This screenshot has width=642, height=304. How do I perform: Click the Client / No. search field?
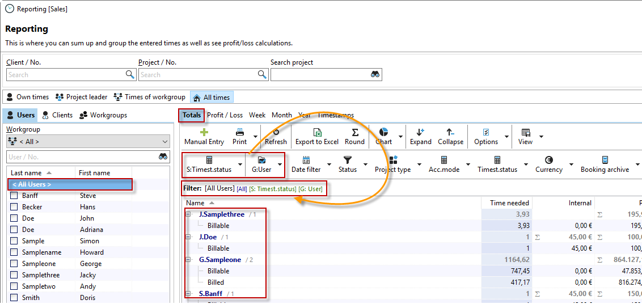coord(65,75)
